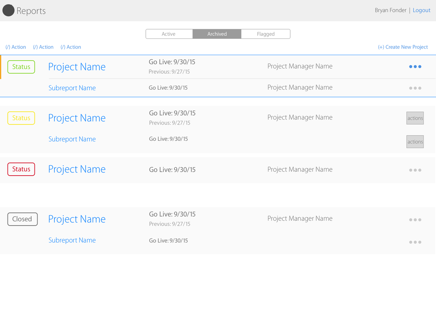Click the green Status badge
Image resolution: width=436 pixels, height=310 pixels.
tap(21, 67)
